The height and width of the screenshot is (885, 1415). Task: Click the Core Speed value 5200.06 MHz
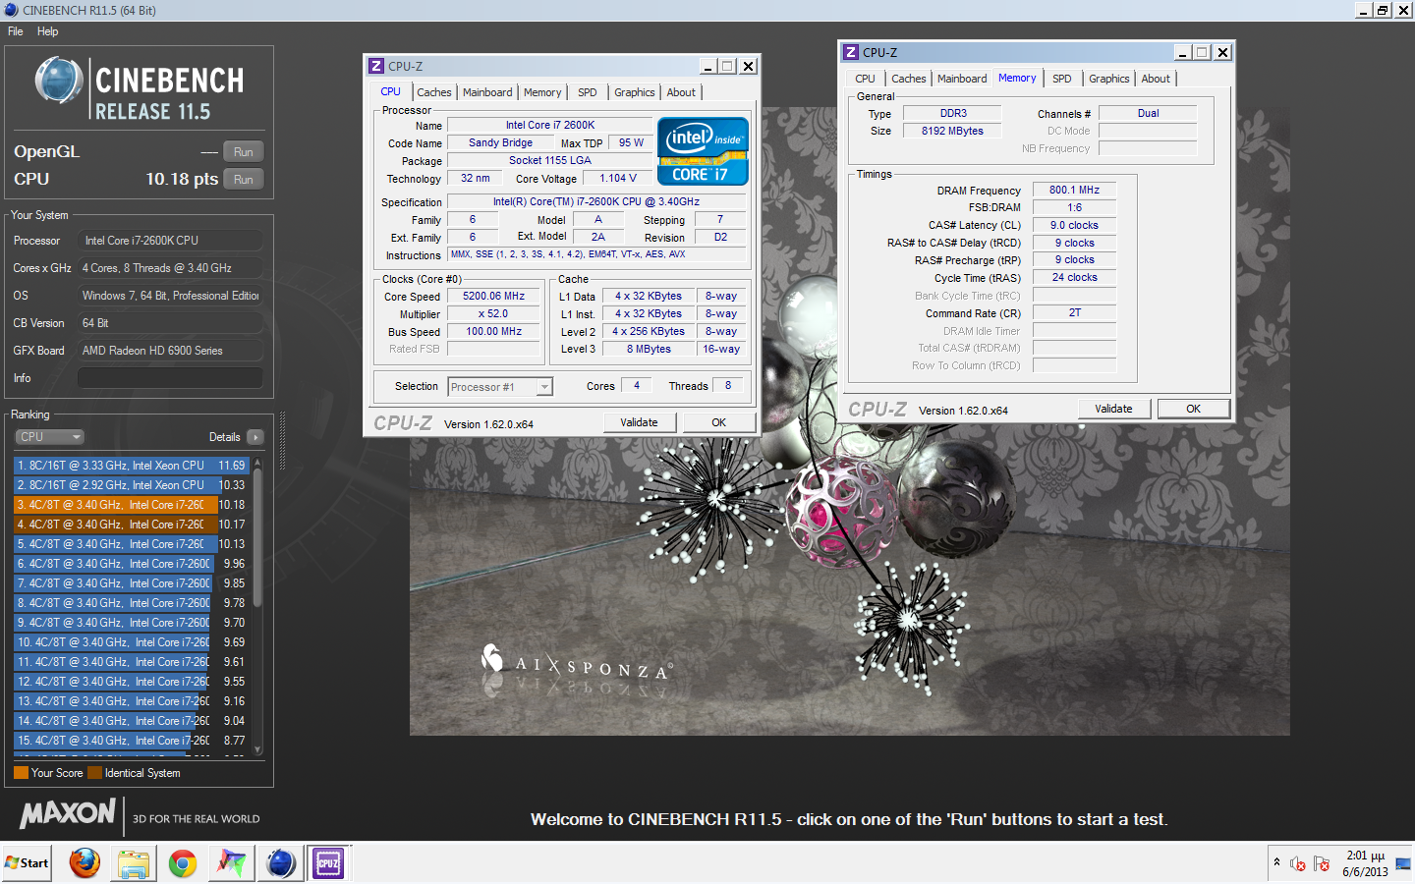[x=493, y=297]
